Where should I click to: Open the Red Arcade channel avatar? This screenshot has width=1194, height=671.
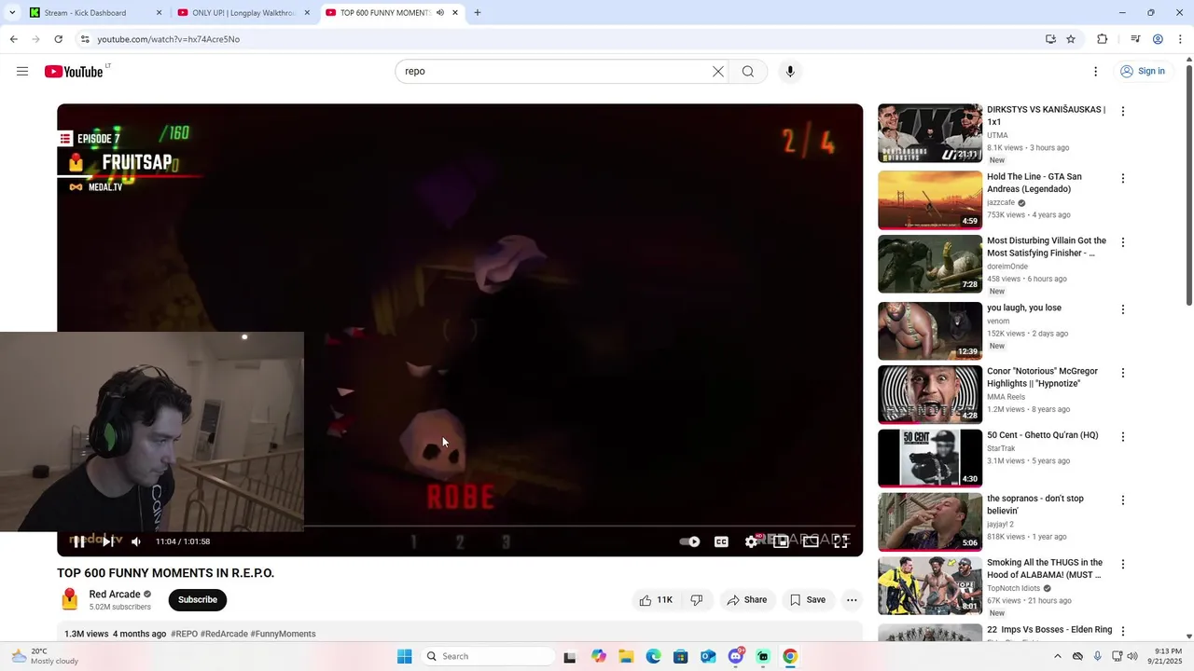coord(69,600)
